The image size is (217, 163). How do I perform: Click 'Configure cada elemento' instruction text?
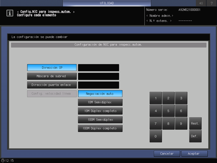tap(37, 15)
